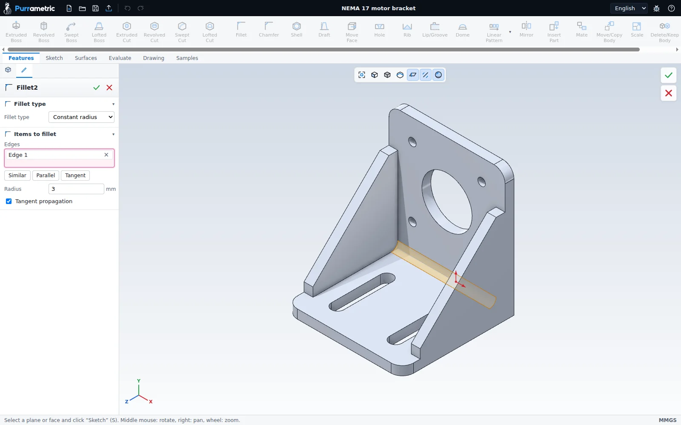Screen dimensions: 681x425
Task: Click the Rib tool
Action: (407, 29)
